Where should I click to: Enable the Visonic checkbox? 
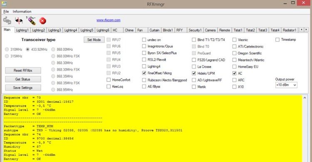[x=234, y=40]
